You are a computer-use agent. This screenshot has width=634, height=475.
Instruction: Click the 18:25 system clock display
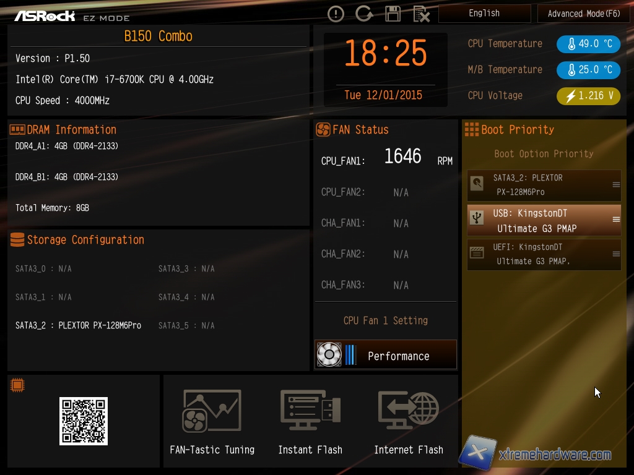(x=385, y=54)
